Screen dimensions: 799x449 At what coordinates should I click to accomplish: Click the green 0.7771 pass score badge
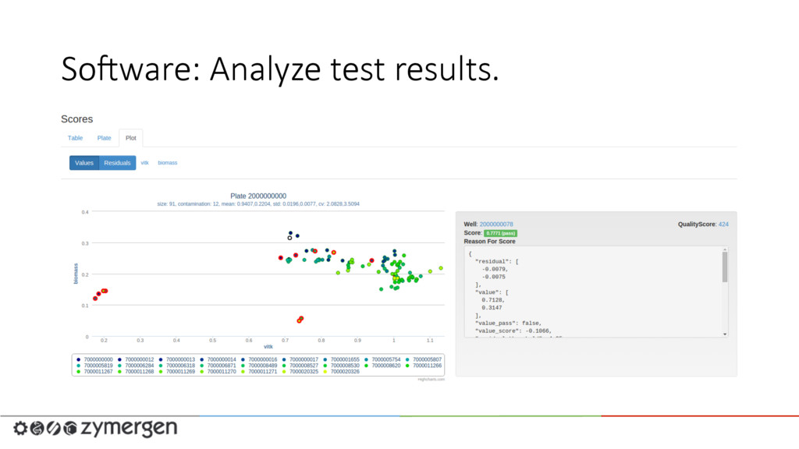[500, 233]
